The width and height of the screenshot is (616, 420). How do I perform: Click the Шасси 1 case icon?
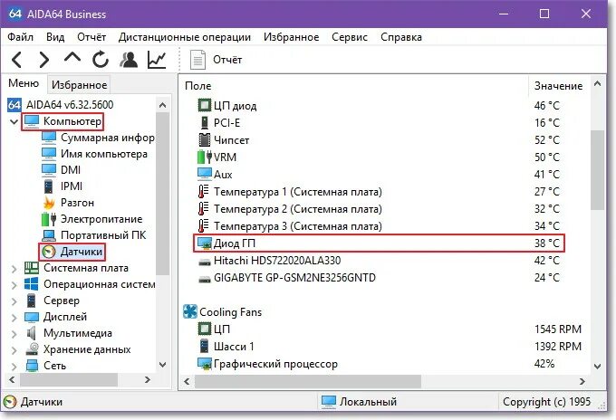click(205, 346)
